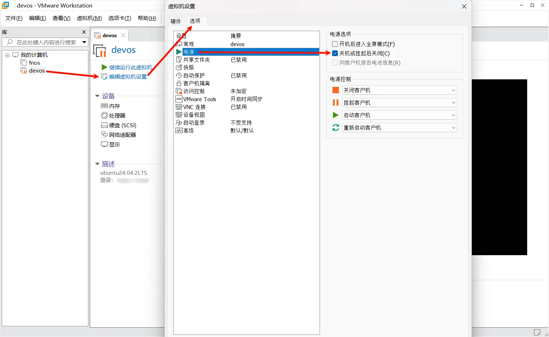The width and height of the screenshot is (549, 337).
Task: Click 继续运行此虚拟机 link
Action: pyautogui.click(x=131, y=67)
